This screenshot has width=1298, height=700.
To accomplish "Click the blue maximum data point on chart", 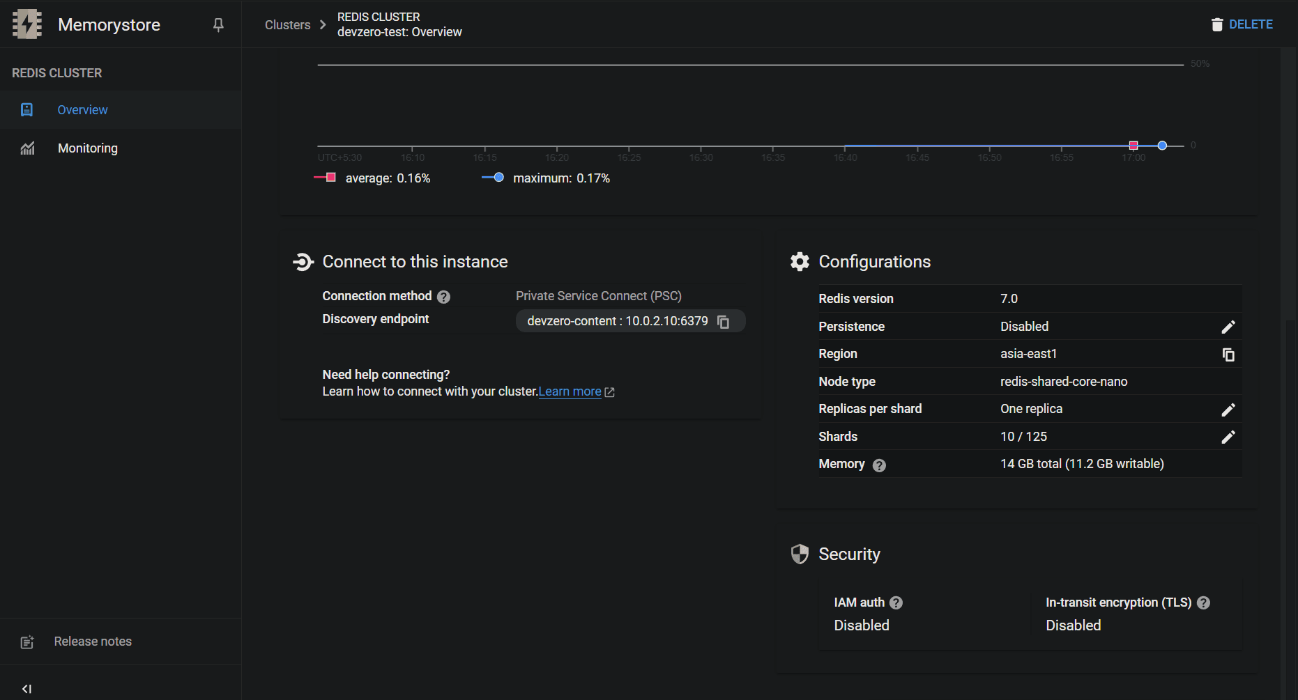I will (1162, 146).
